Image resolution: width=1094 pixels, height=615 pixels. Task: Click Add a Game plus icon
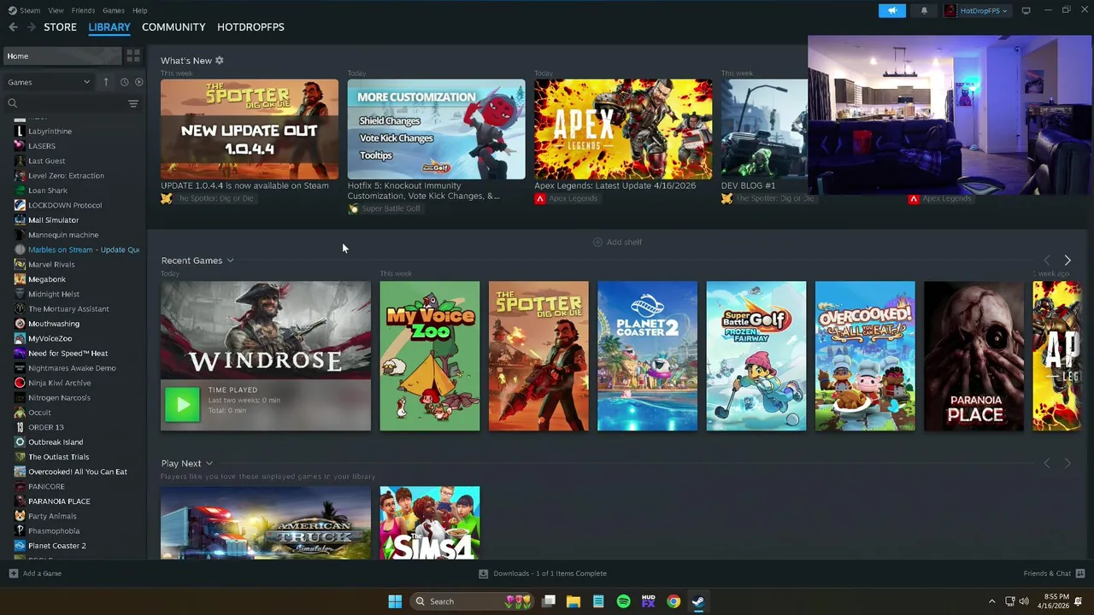click(x=13, y=573)
